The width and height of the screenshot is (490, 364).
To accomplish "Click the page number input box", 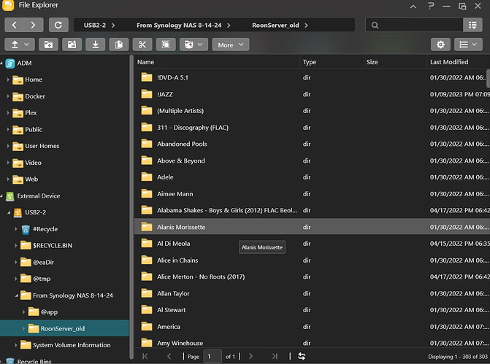I will pos(213,356).
